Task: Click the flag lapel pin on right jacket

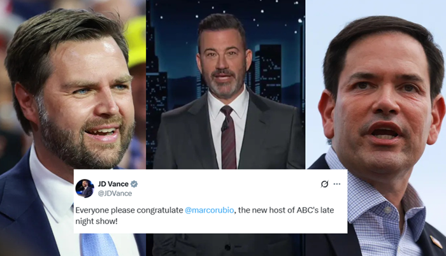Action: pyautogui.click(x=436, y=241)
